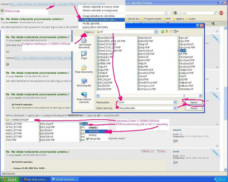Image resolution: width=228 pixels, height=182 pixels.
Task: Open the kwant bookmarks folder
Action: coord(190,19)
